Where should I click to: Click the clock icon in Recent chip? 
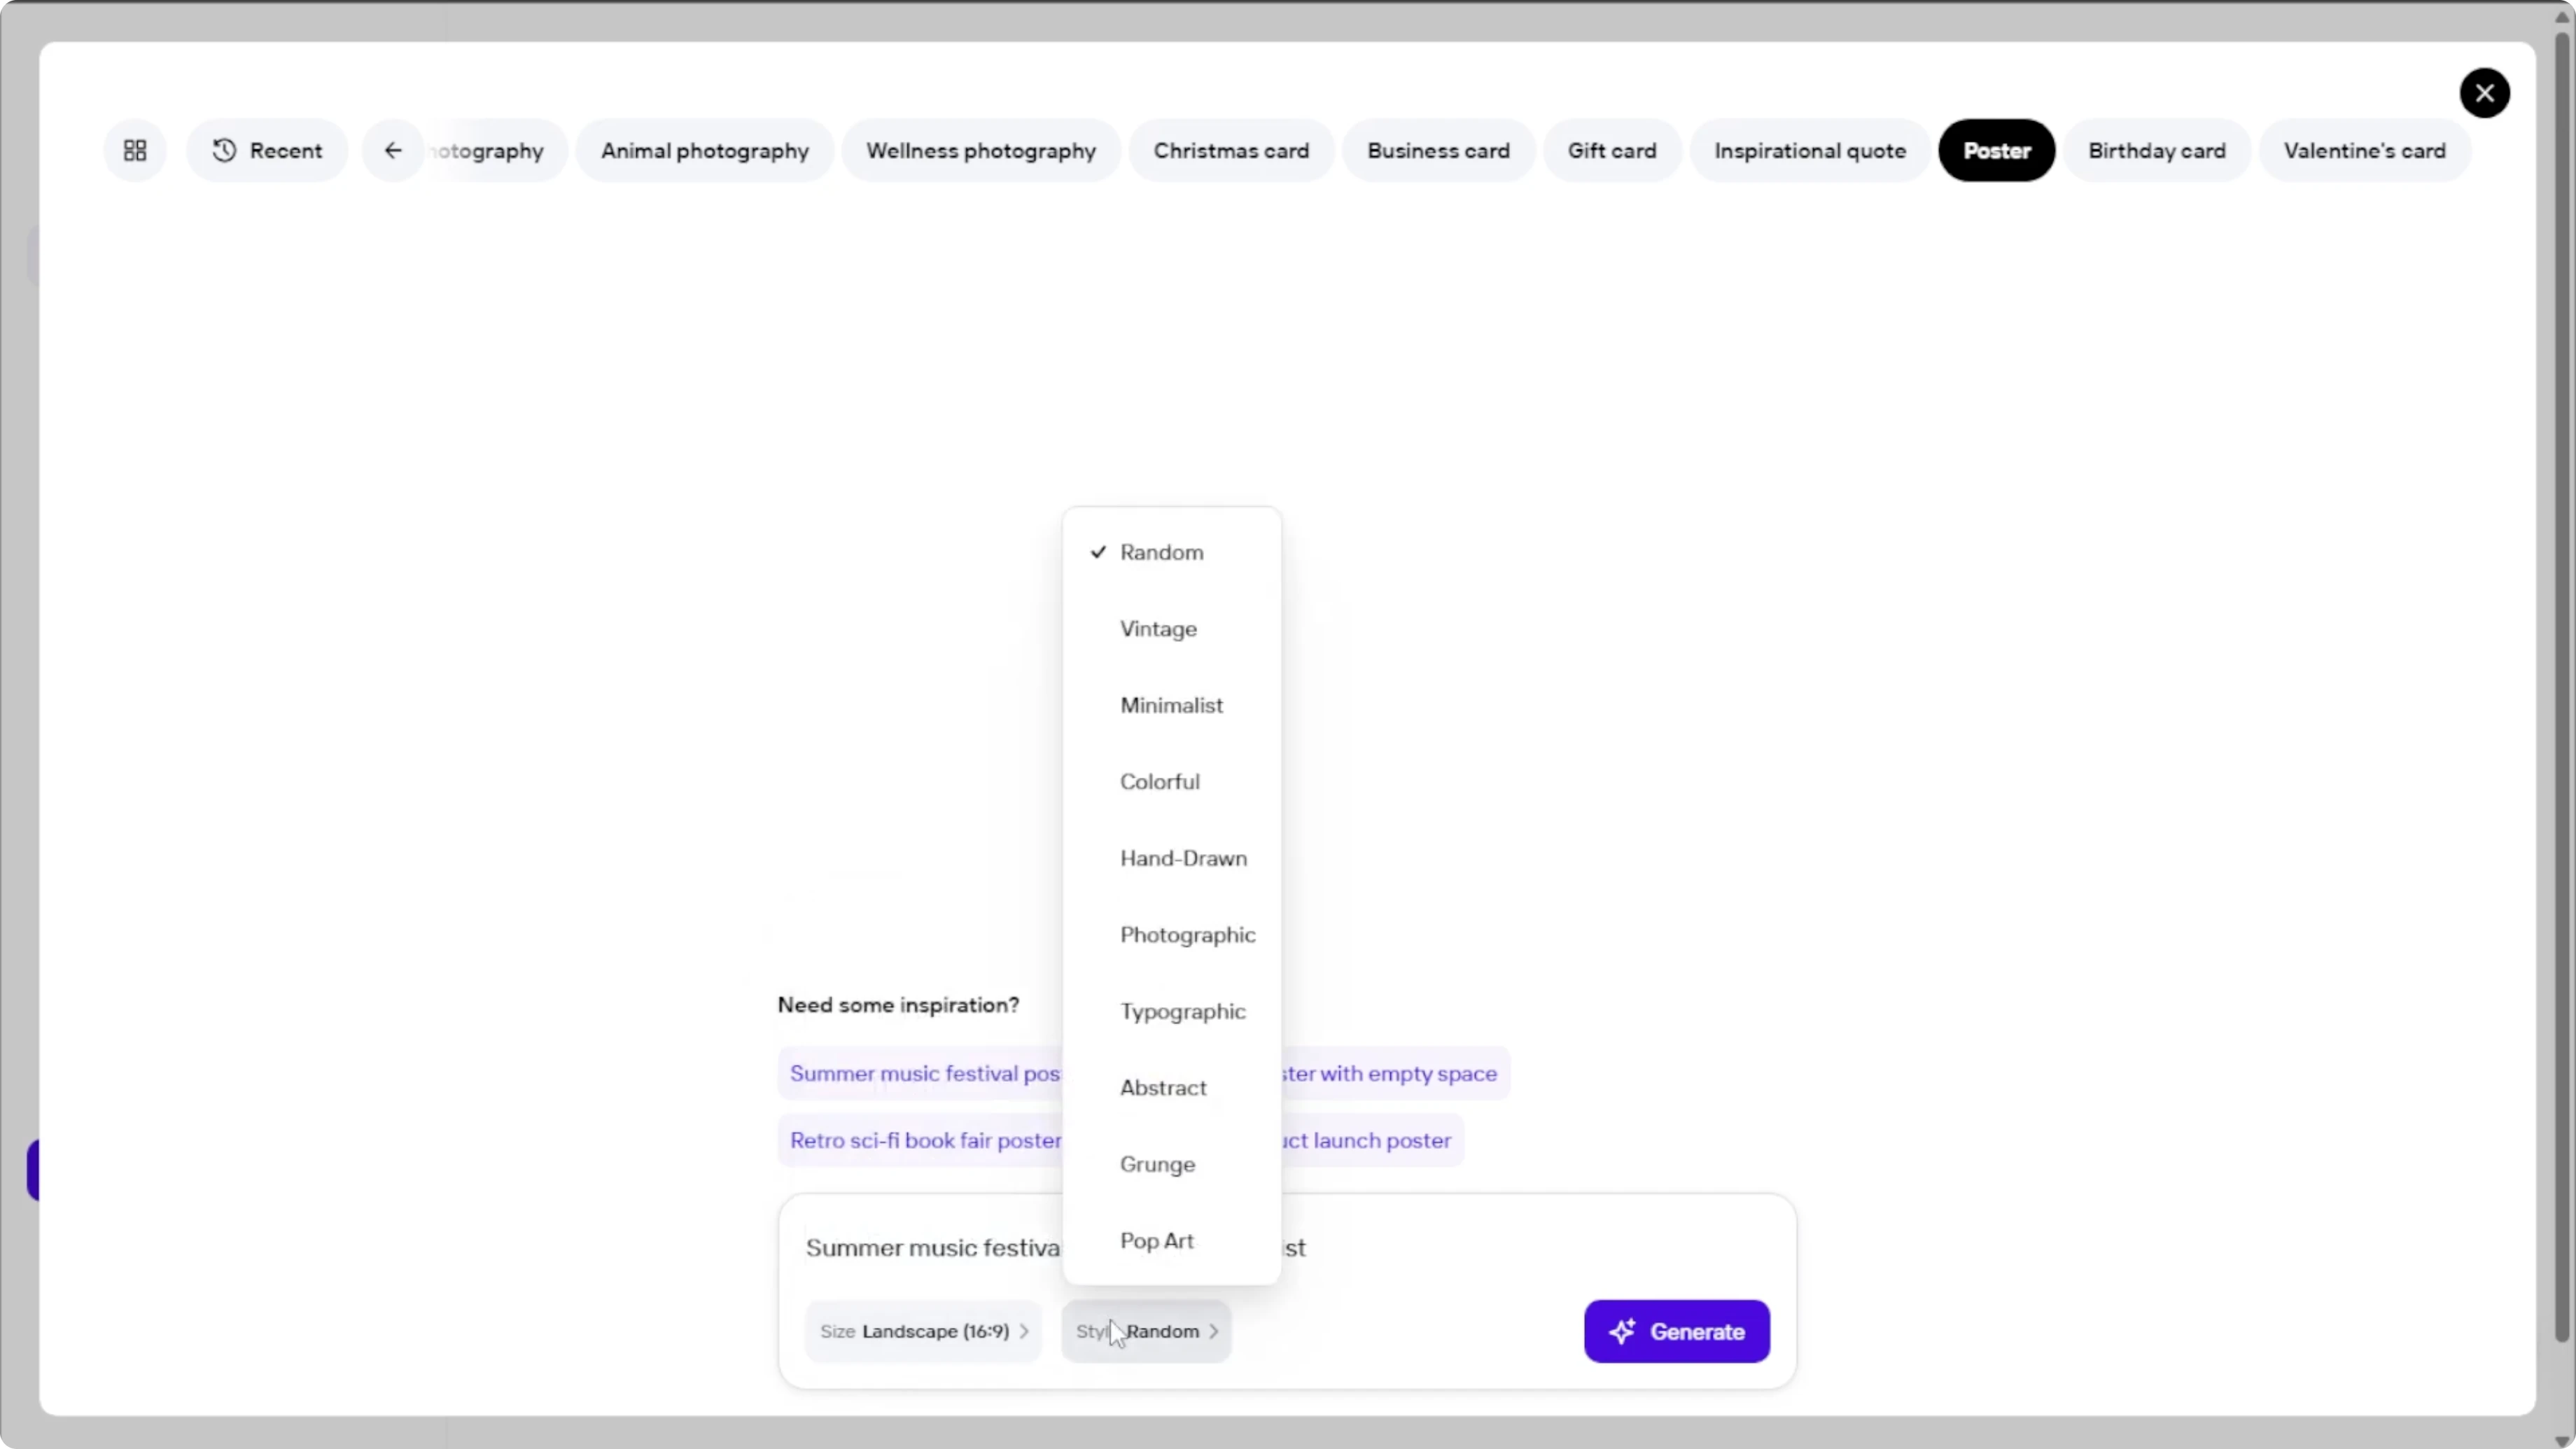pyautogui.click(x=224, y=150)
